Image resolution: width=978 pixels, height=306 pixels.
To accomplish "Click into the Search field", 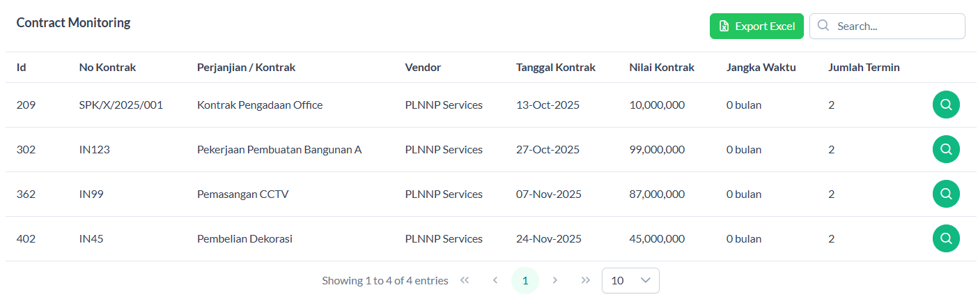I will coord(896,26).
